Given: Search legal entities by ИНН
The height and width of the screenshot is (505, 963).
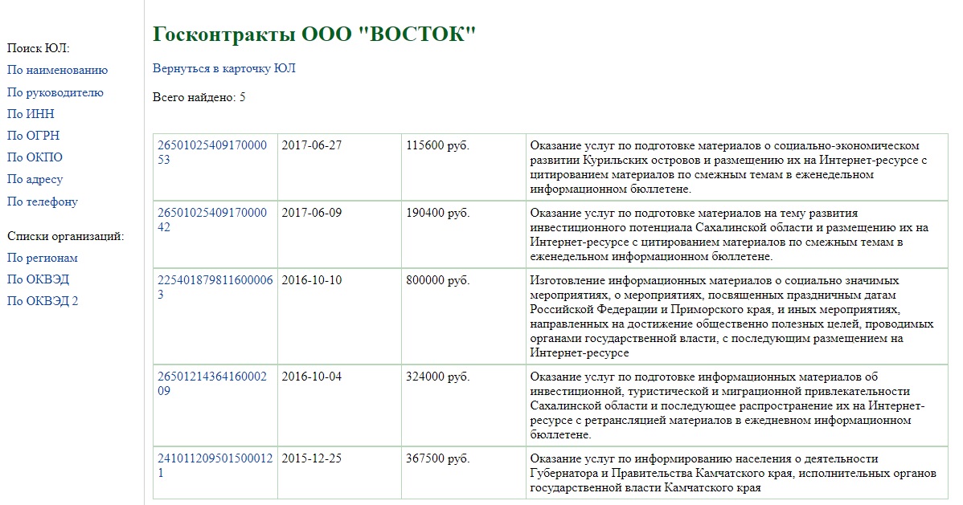Looking at the screenshot, I should [x=31, y=114].
